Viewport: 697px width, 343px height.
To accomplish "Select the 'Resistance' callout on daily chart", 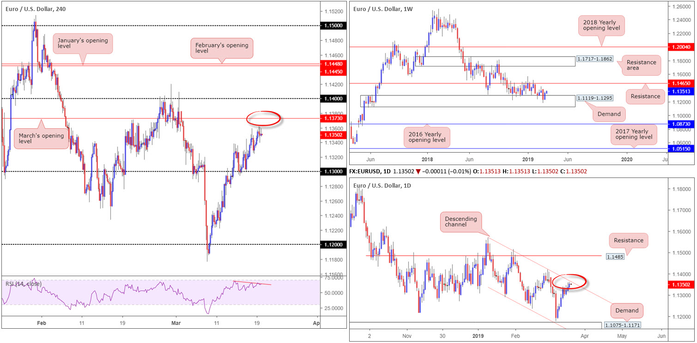I will pos(629,241).
